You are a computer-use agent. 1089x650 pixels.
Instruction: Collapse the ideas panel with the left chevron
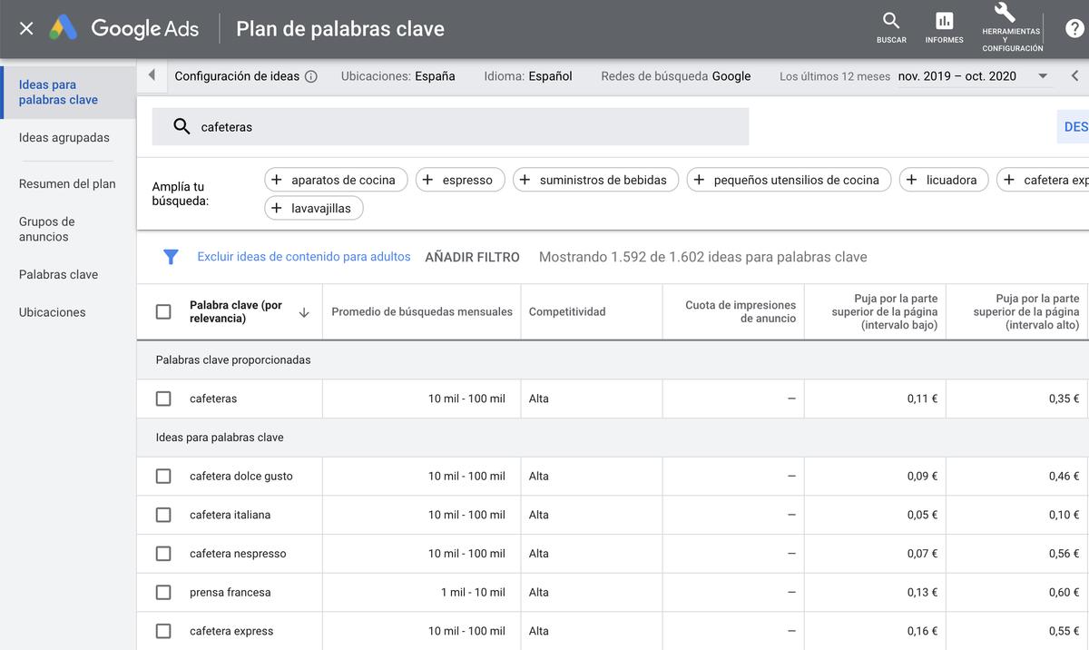pyautogui.click(x=152, y=76)
